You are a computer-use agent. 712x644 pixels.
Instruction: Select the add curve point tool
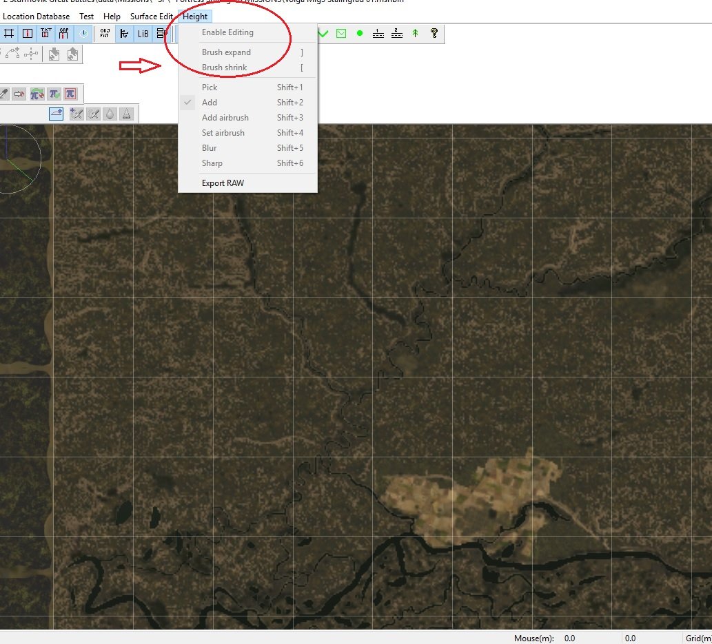point(12,54)
